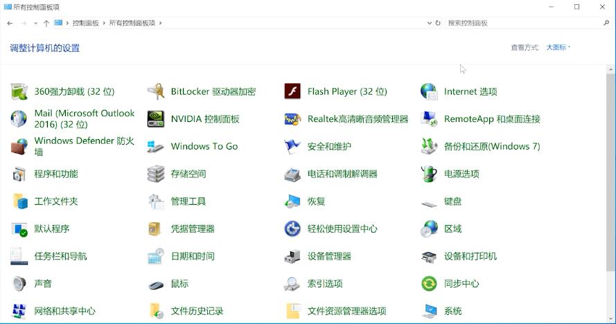Refresh the control panel view
The image size is (616, 324).
point(438,23)
